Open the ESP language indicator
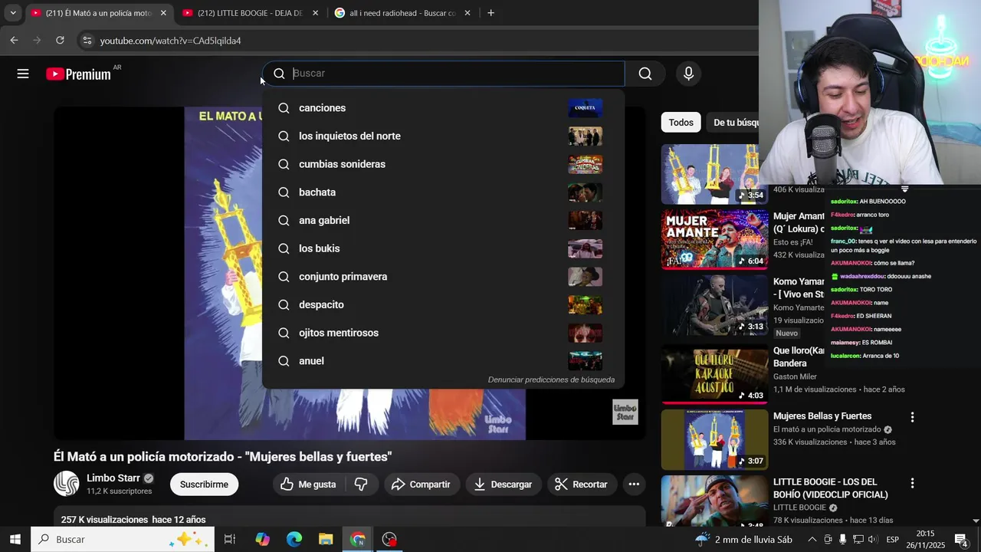Screen dimensions: 981x552 click(893, 540)
